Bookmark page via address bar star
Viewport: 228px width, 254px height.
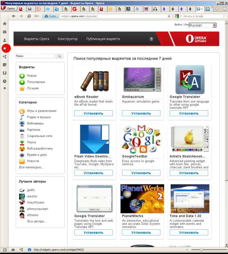tap(169, 16)
